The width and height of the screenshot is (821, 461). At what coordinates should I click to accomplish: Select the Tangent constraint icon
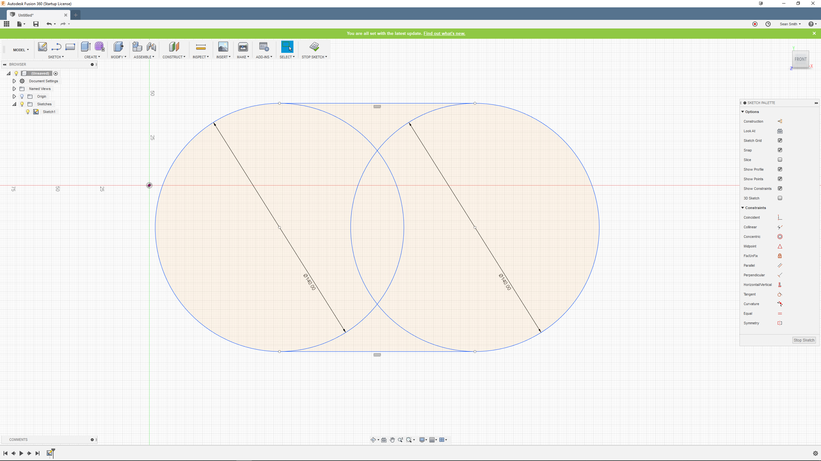pyautogui.click(x=780, y=294)
